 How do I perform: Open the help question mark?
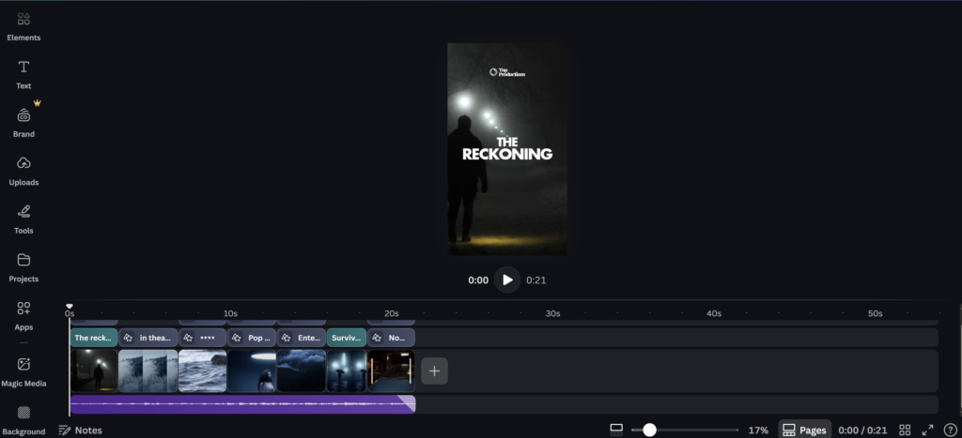[950, 430]
